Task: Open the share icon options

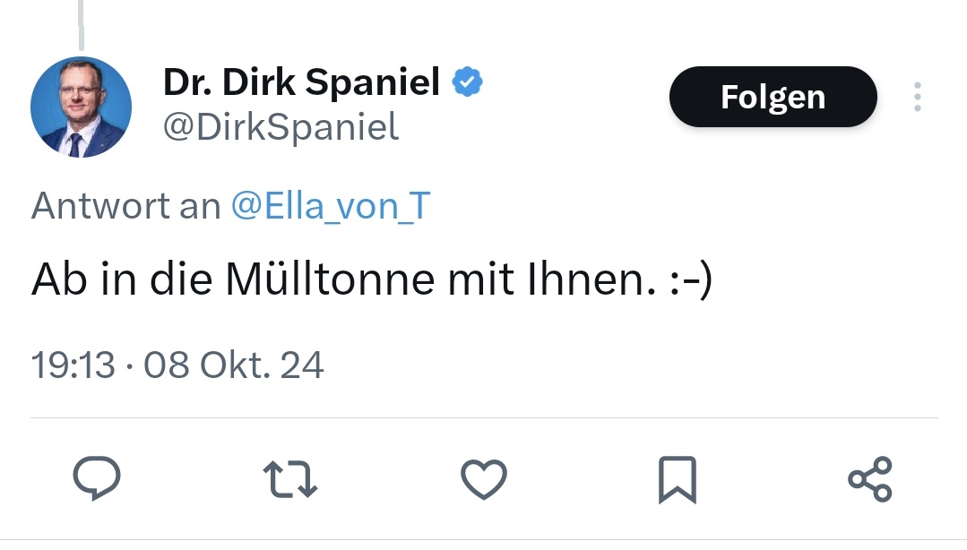Action: point(870,479)
